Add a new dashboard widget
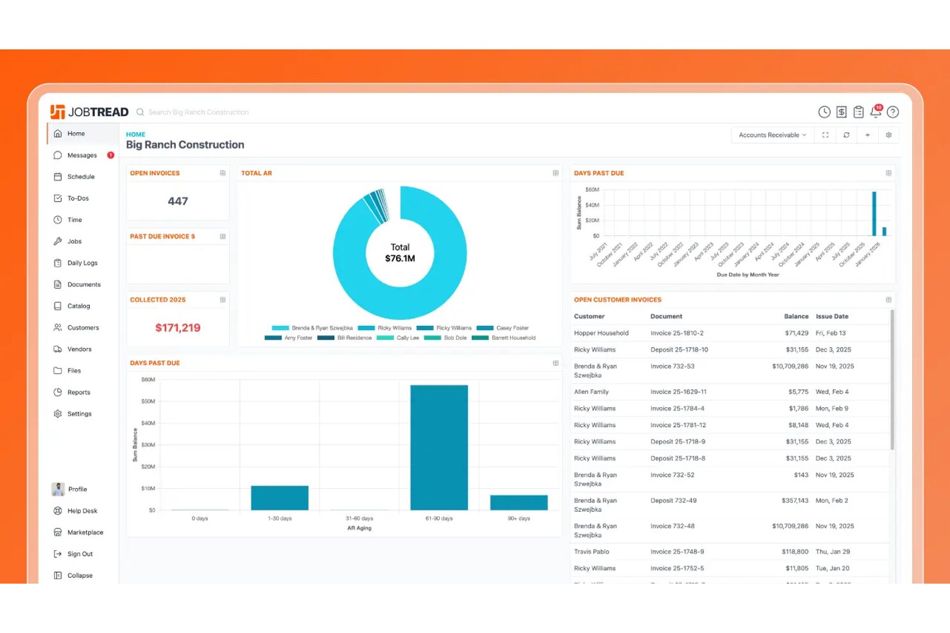This screenshot has width=950, height=633. [x=867, y=135]
